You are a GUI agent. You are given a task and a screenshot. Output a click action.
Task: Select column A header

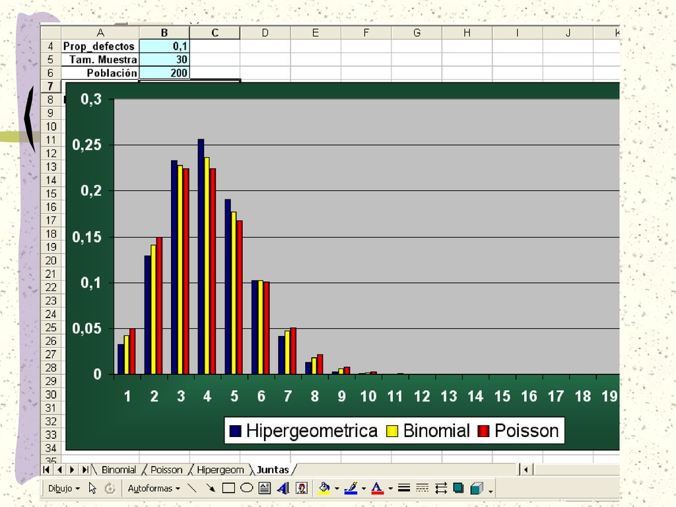click(x=100, y=33)
